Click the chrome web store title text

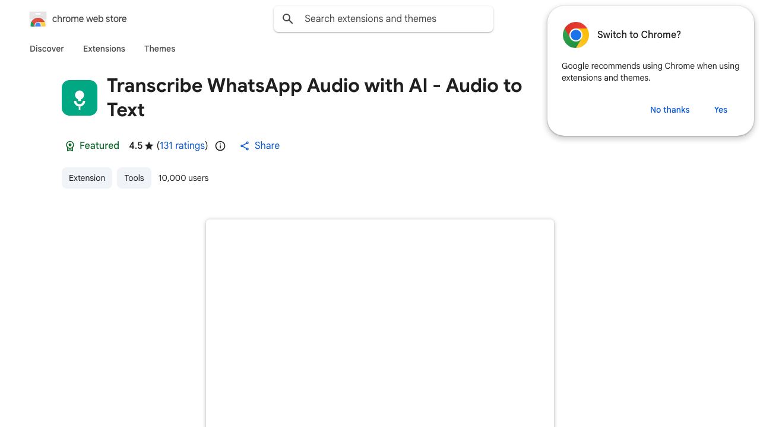point(90,19)
